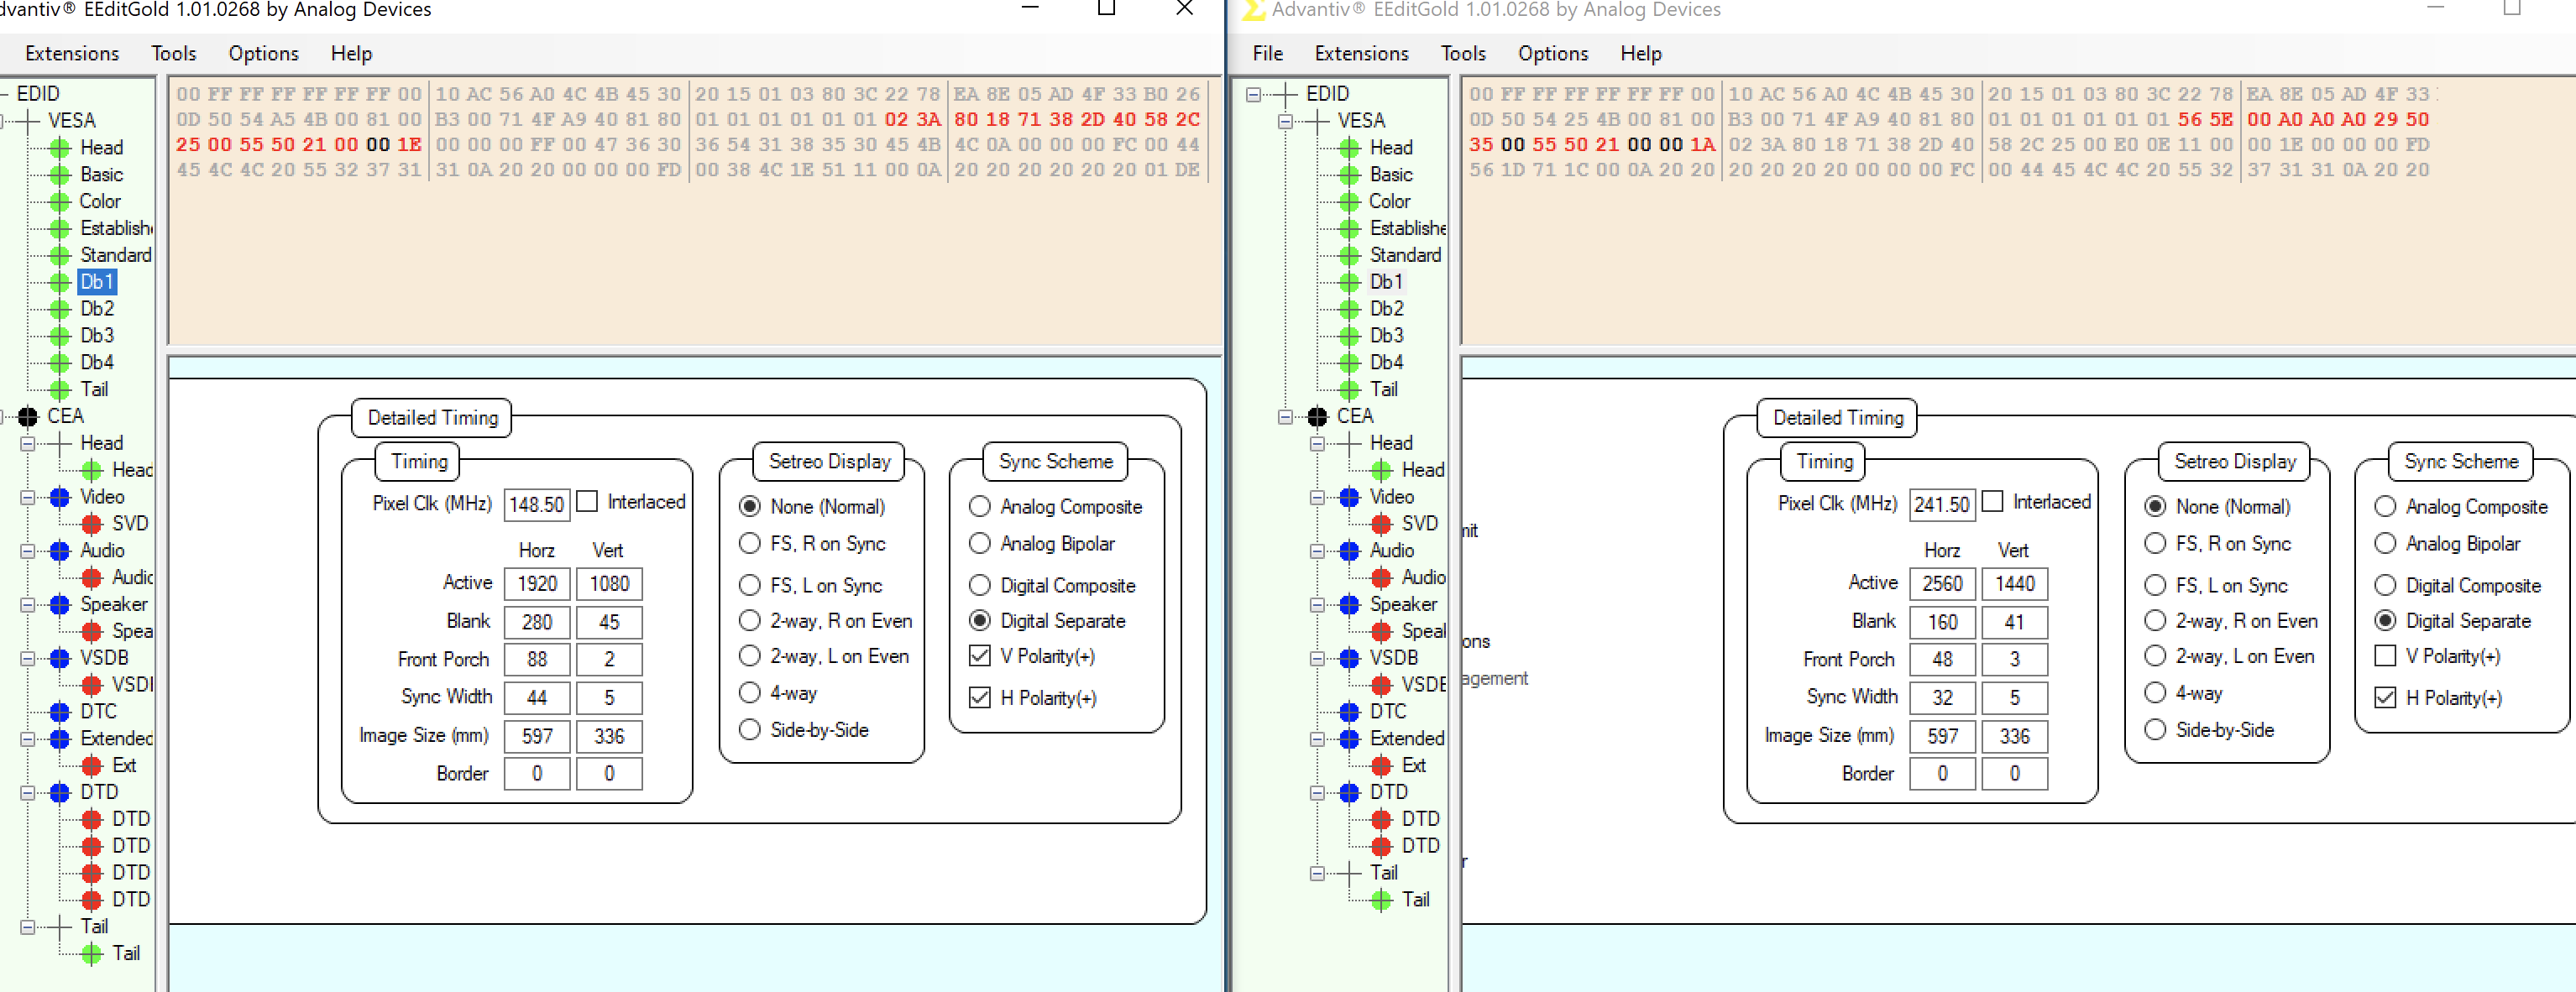Collapse CEA Head branch in left window

click(x=28, y=443)
